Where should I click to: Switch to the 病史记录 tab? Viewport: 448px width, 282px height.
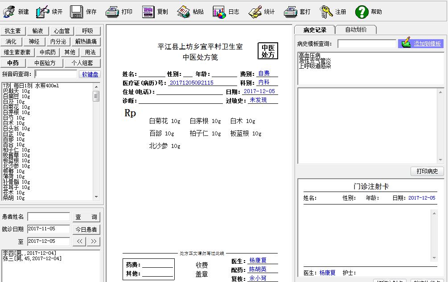(x=315, y=30)
